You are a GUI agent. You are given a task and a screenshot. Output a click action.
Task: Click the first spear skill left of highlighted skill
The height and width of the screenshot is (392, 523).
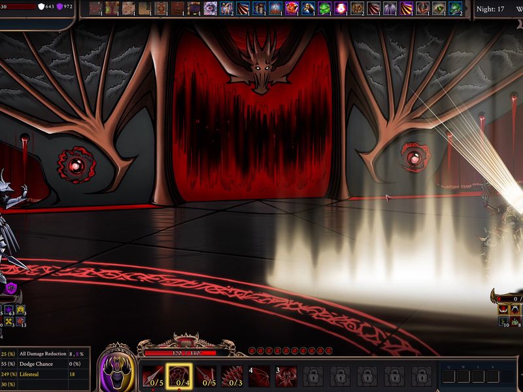pyautogui.click(x=153, y=376)
